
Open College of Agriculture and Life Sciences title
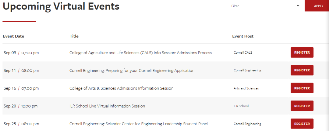point(140,53)
